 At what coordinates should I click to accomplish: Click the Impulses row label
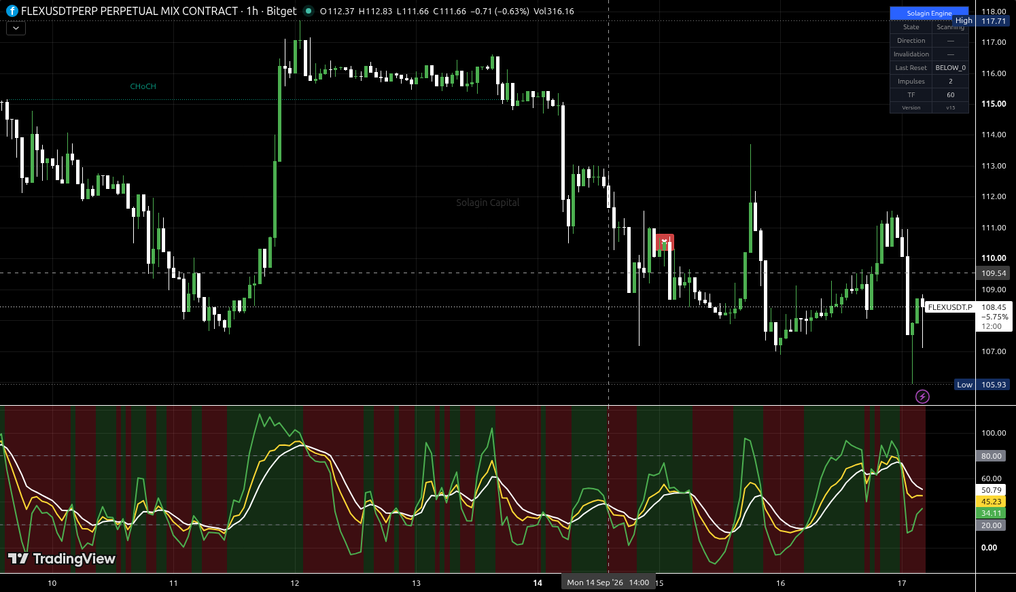click(x=911, y=82)
